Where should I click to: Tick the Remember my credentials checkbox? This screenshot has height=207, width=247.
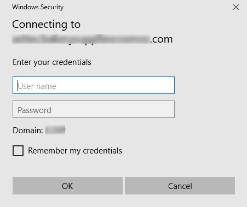pos(18,151)
